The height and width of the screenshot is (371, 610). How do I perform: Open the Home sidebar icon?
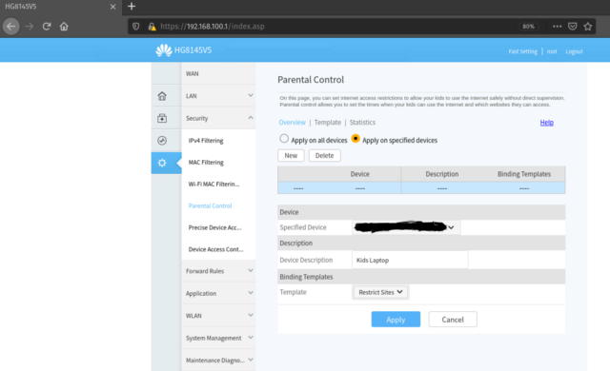(162, 96)
